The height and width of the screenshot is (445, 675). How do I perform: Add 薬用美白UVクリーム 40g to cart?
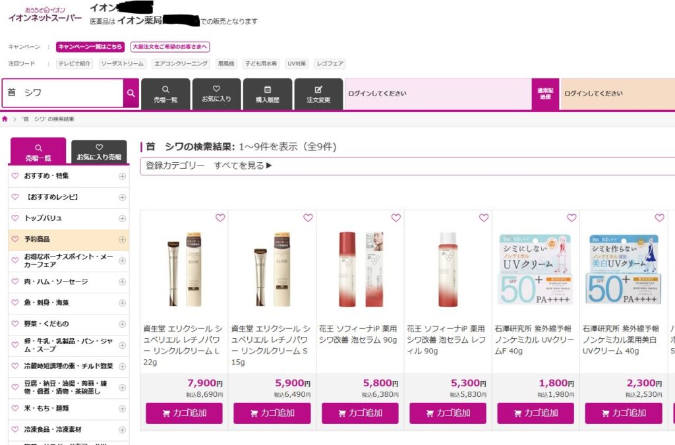[624, 413]
